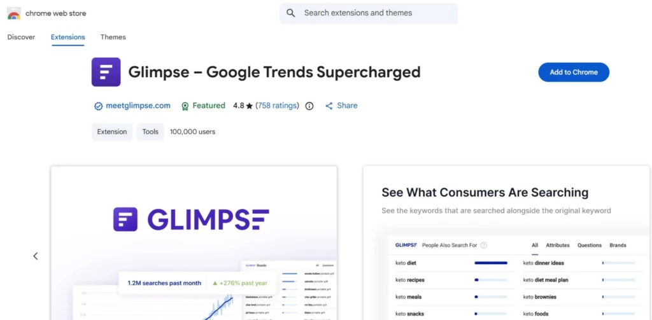The height and width of the screenshot is (320, 652).
Task: Click the search magnifier icon
Action: pos(291,13)
